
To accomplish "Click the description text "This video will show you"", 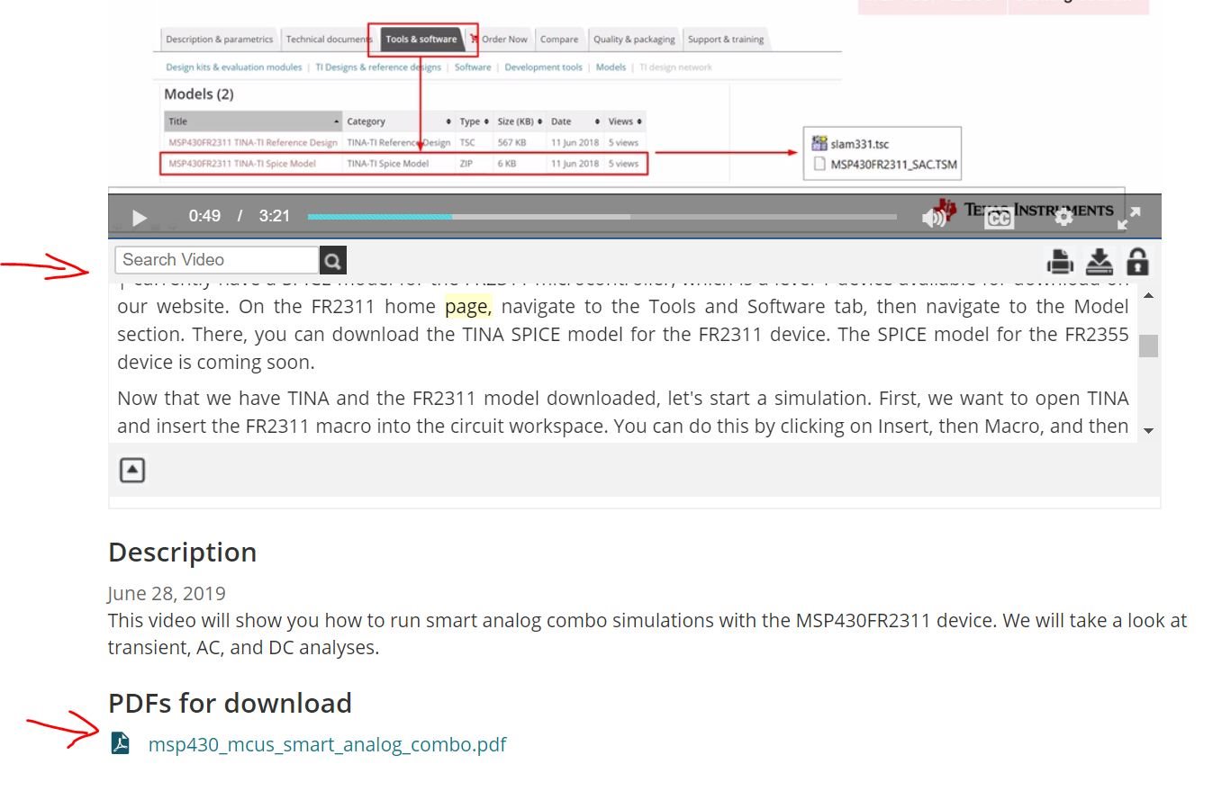I will pyautogui.click(x=647, y=634).
